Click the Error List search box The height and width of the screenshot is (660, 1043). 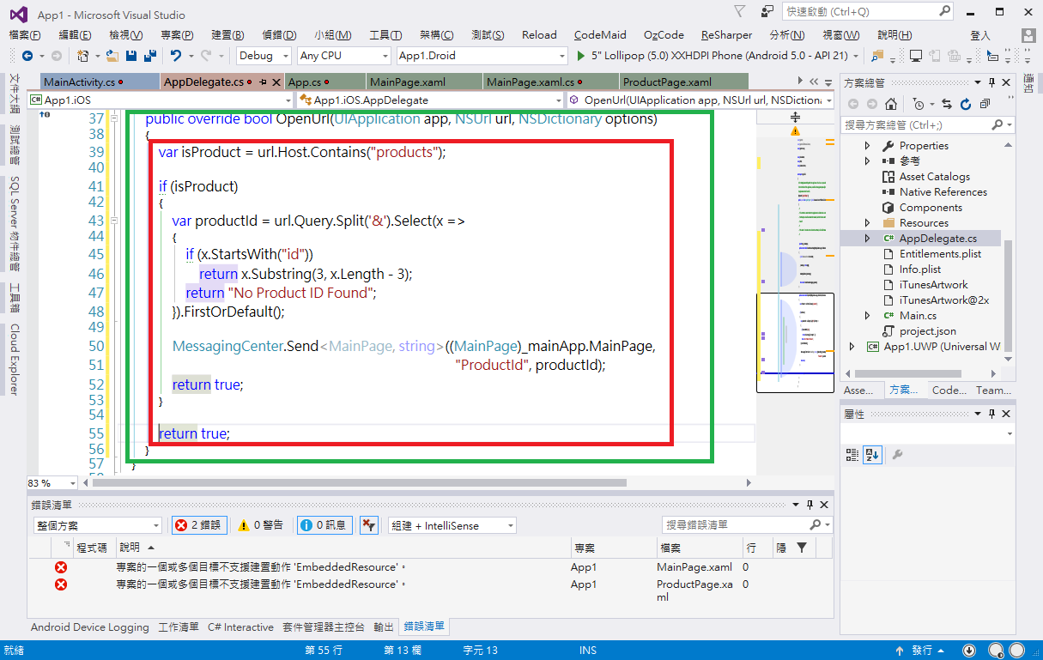pos(747,524)
